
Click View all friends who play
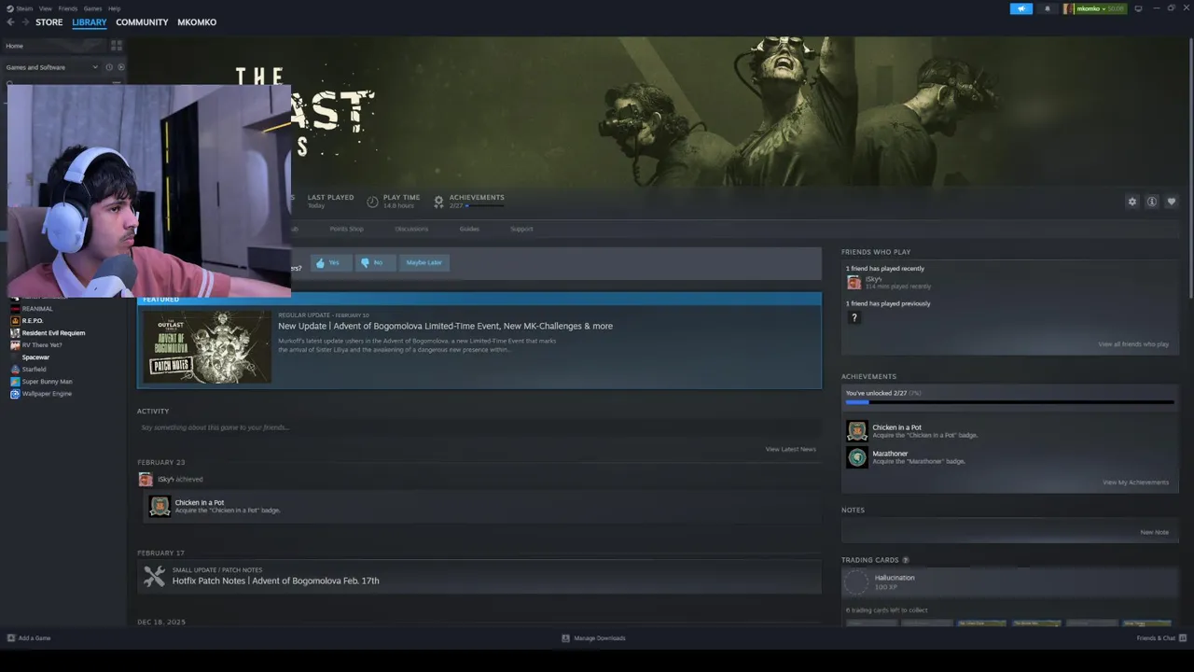pyautogui.click(x=1132, y=344)
